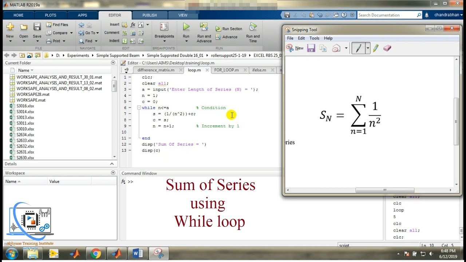Select the Eraser in Snipping Tool
Image resolution: width=466 pixels, height=262 pixels.
click(387, 48)
